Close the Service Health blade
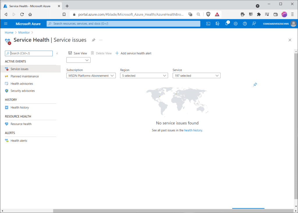 (x=290, y=40)
